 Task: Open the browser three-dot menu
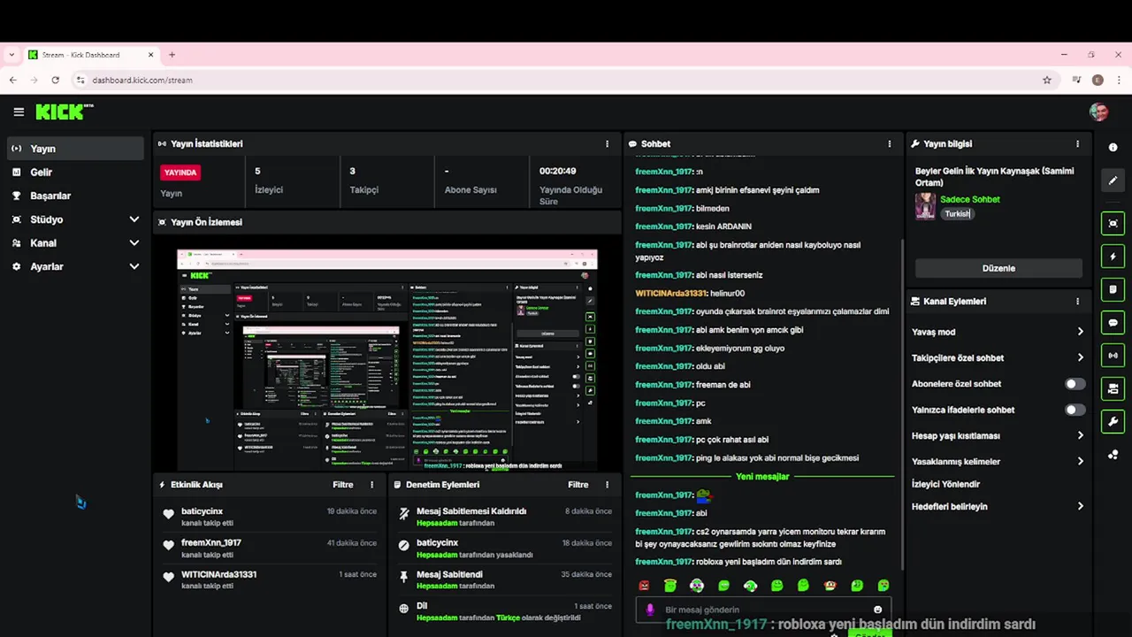coord(1119,80)
